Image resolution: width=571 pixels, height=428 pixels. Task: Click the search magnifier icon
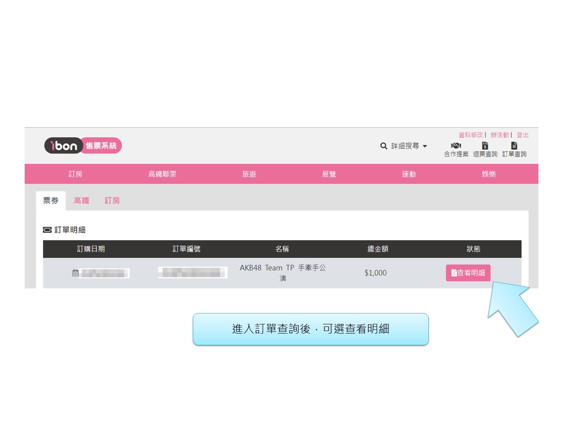click(x=384, y=146)
